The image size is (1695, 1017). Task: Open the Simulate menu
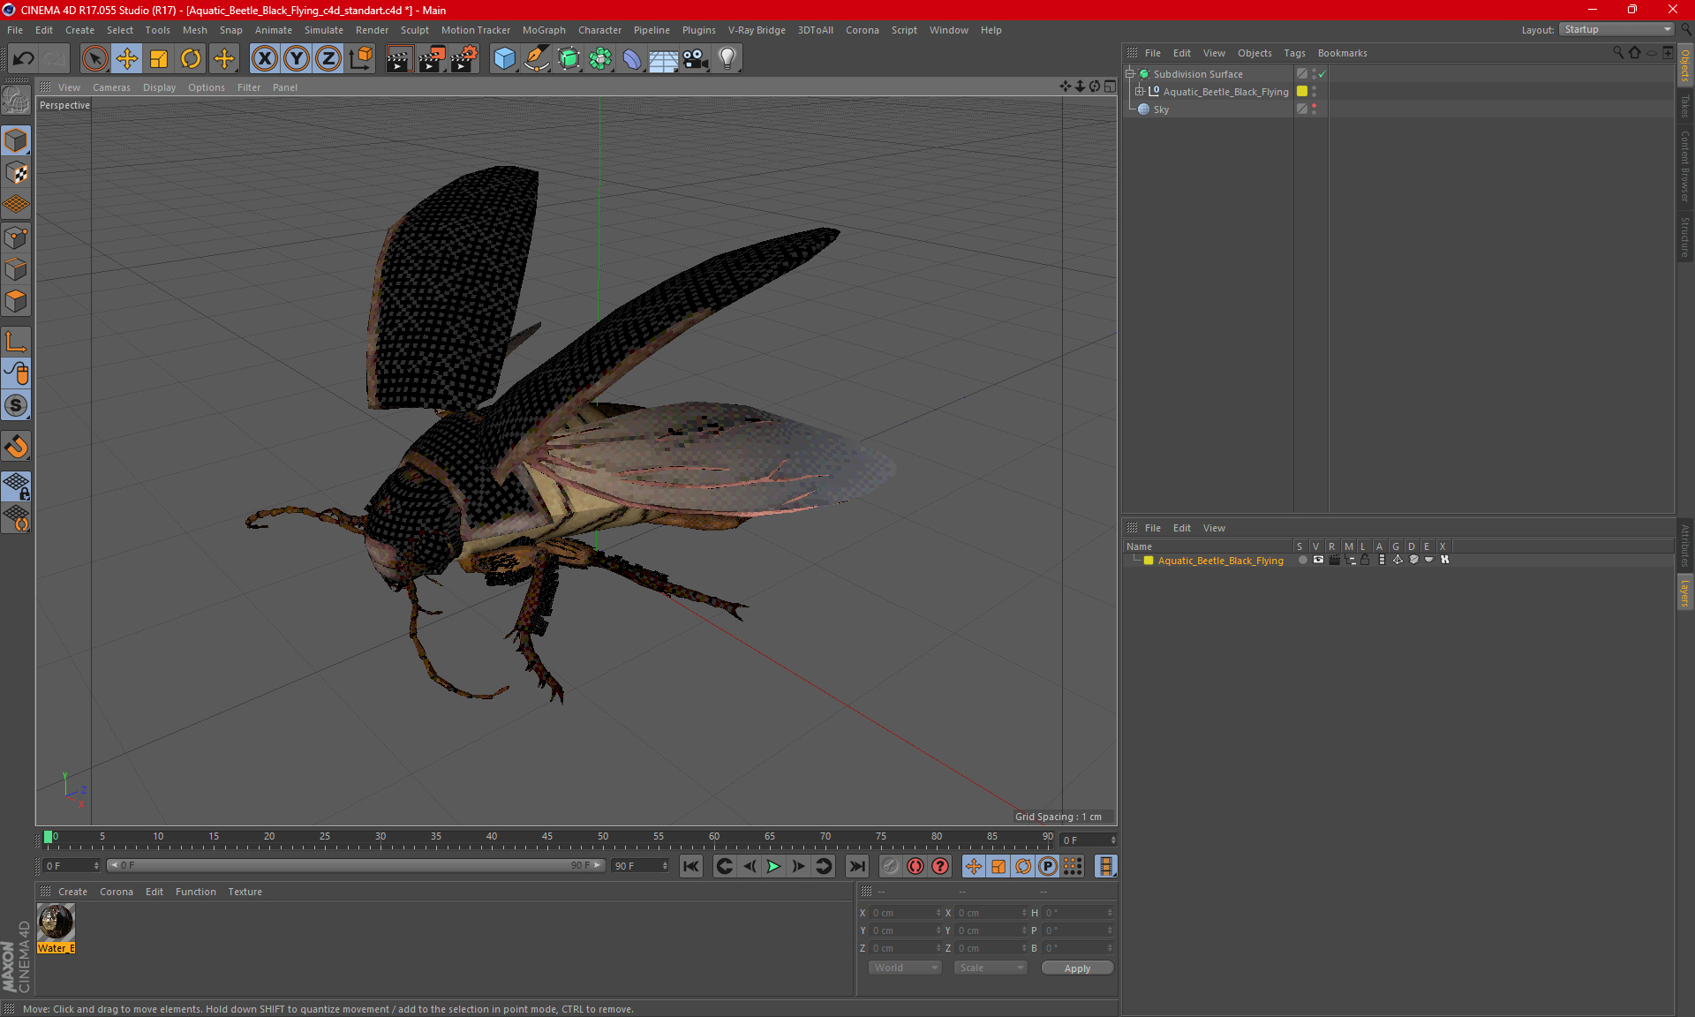(x=324, y=30)
